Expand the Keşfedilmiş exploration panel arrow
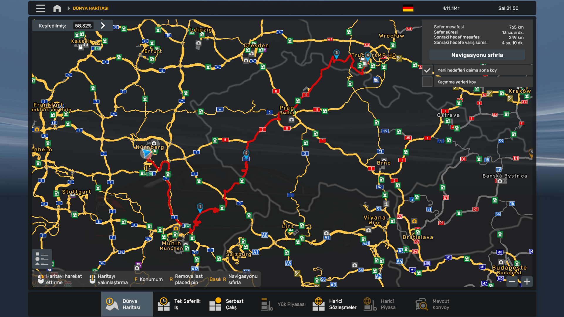The width and height of the screenshot is (564, 317). pyautogui.click(x=103, y=26)
